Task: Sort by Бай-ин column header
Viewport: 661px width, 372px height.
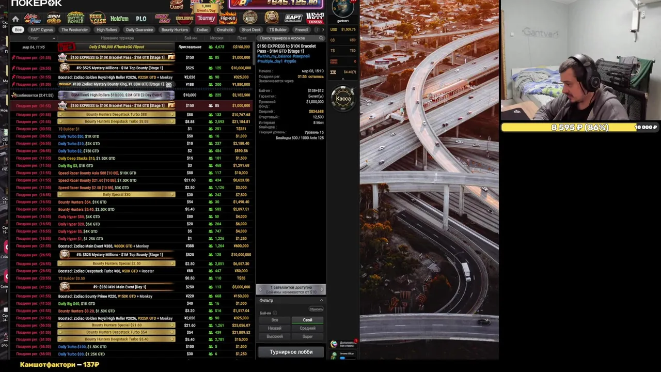Action: [190, 38]
